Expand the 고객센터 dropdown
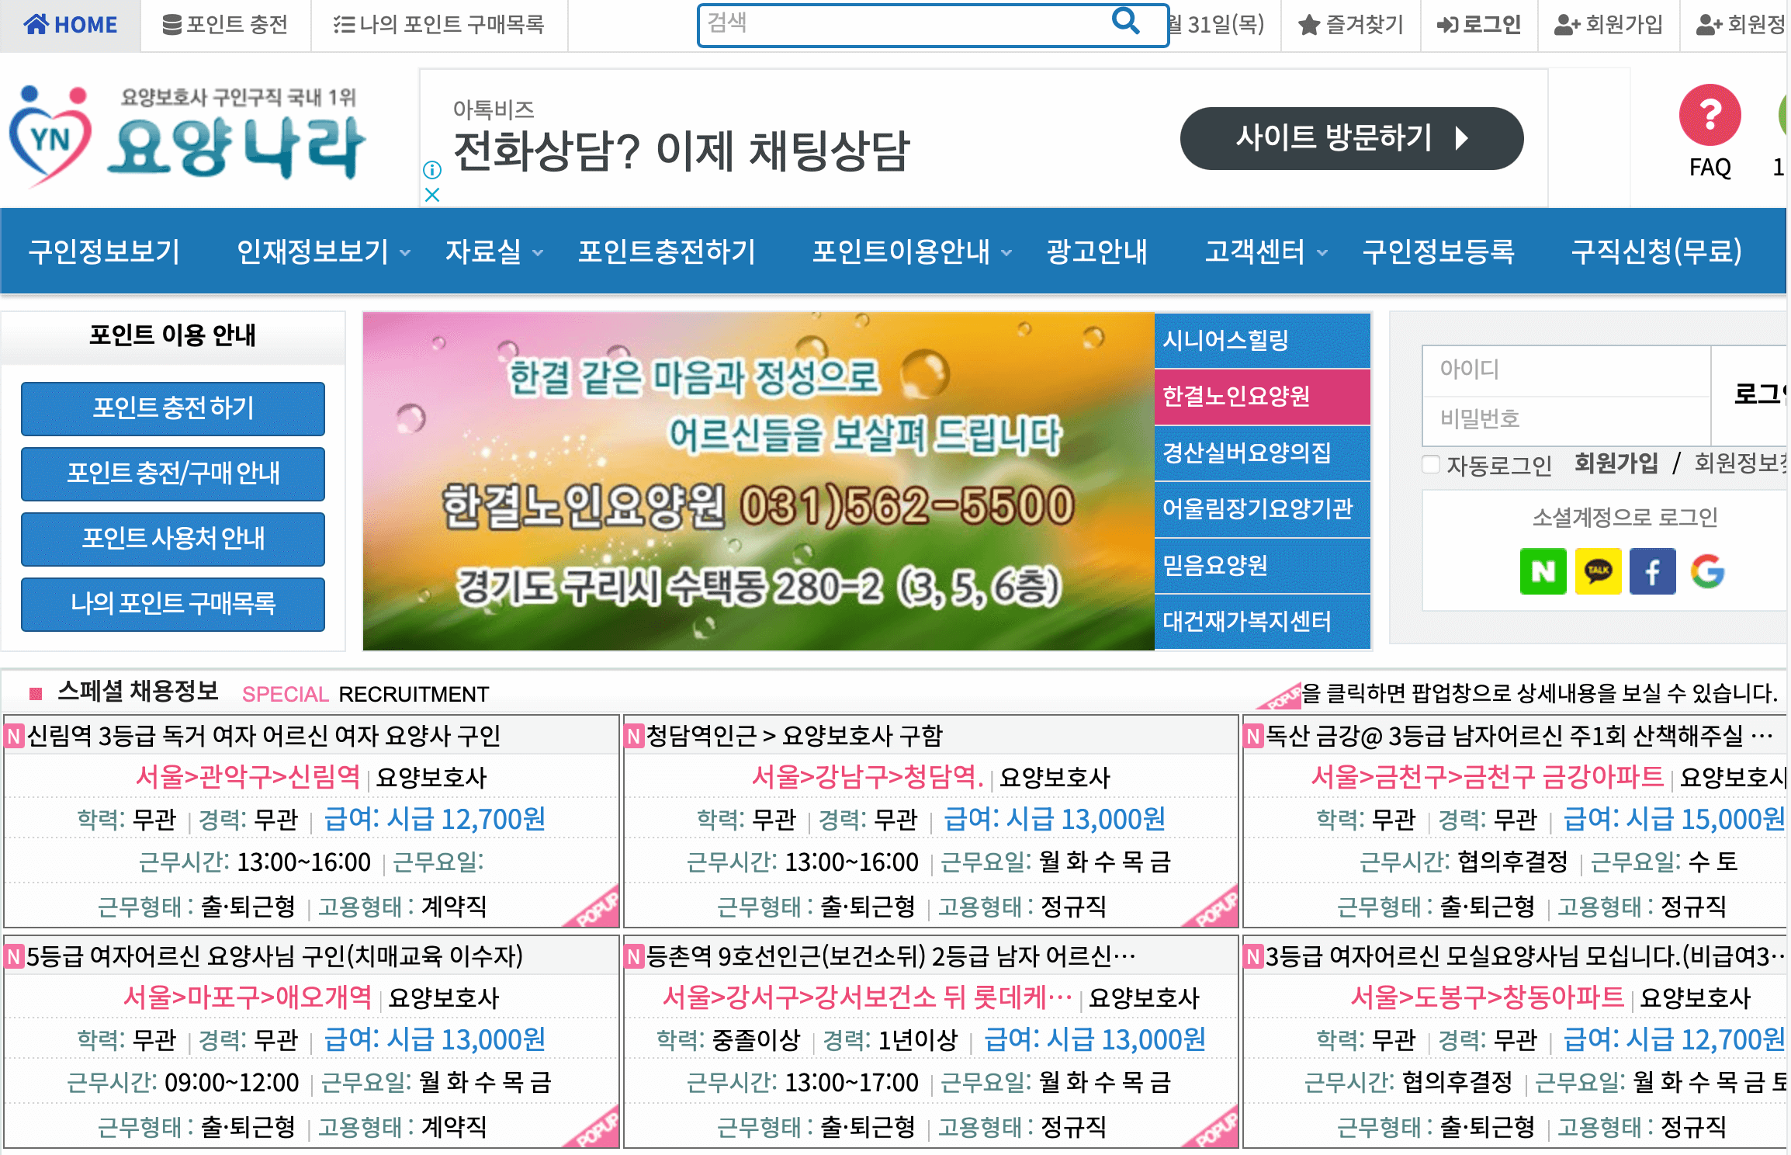Screen dimensions: 1791x1155 tap(1322, 252)
